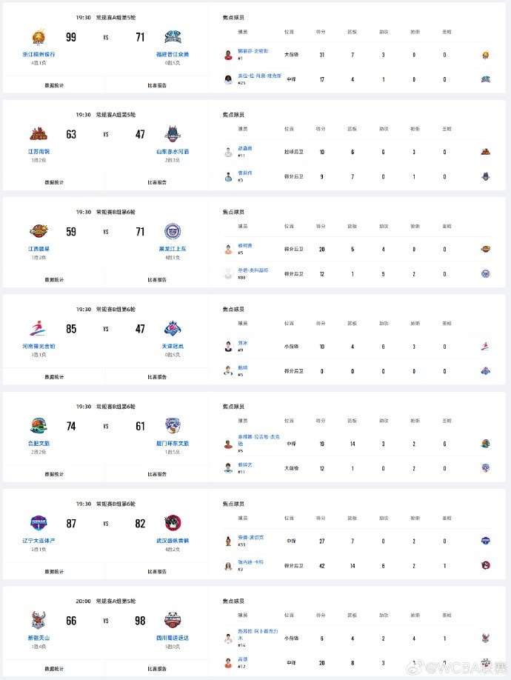Image resolution: width=511 pixels, height=680 pixels.
Task: Open the 辽宁大连体产 team logo
Action: [39, 524]
